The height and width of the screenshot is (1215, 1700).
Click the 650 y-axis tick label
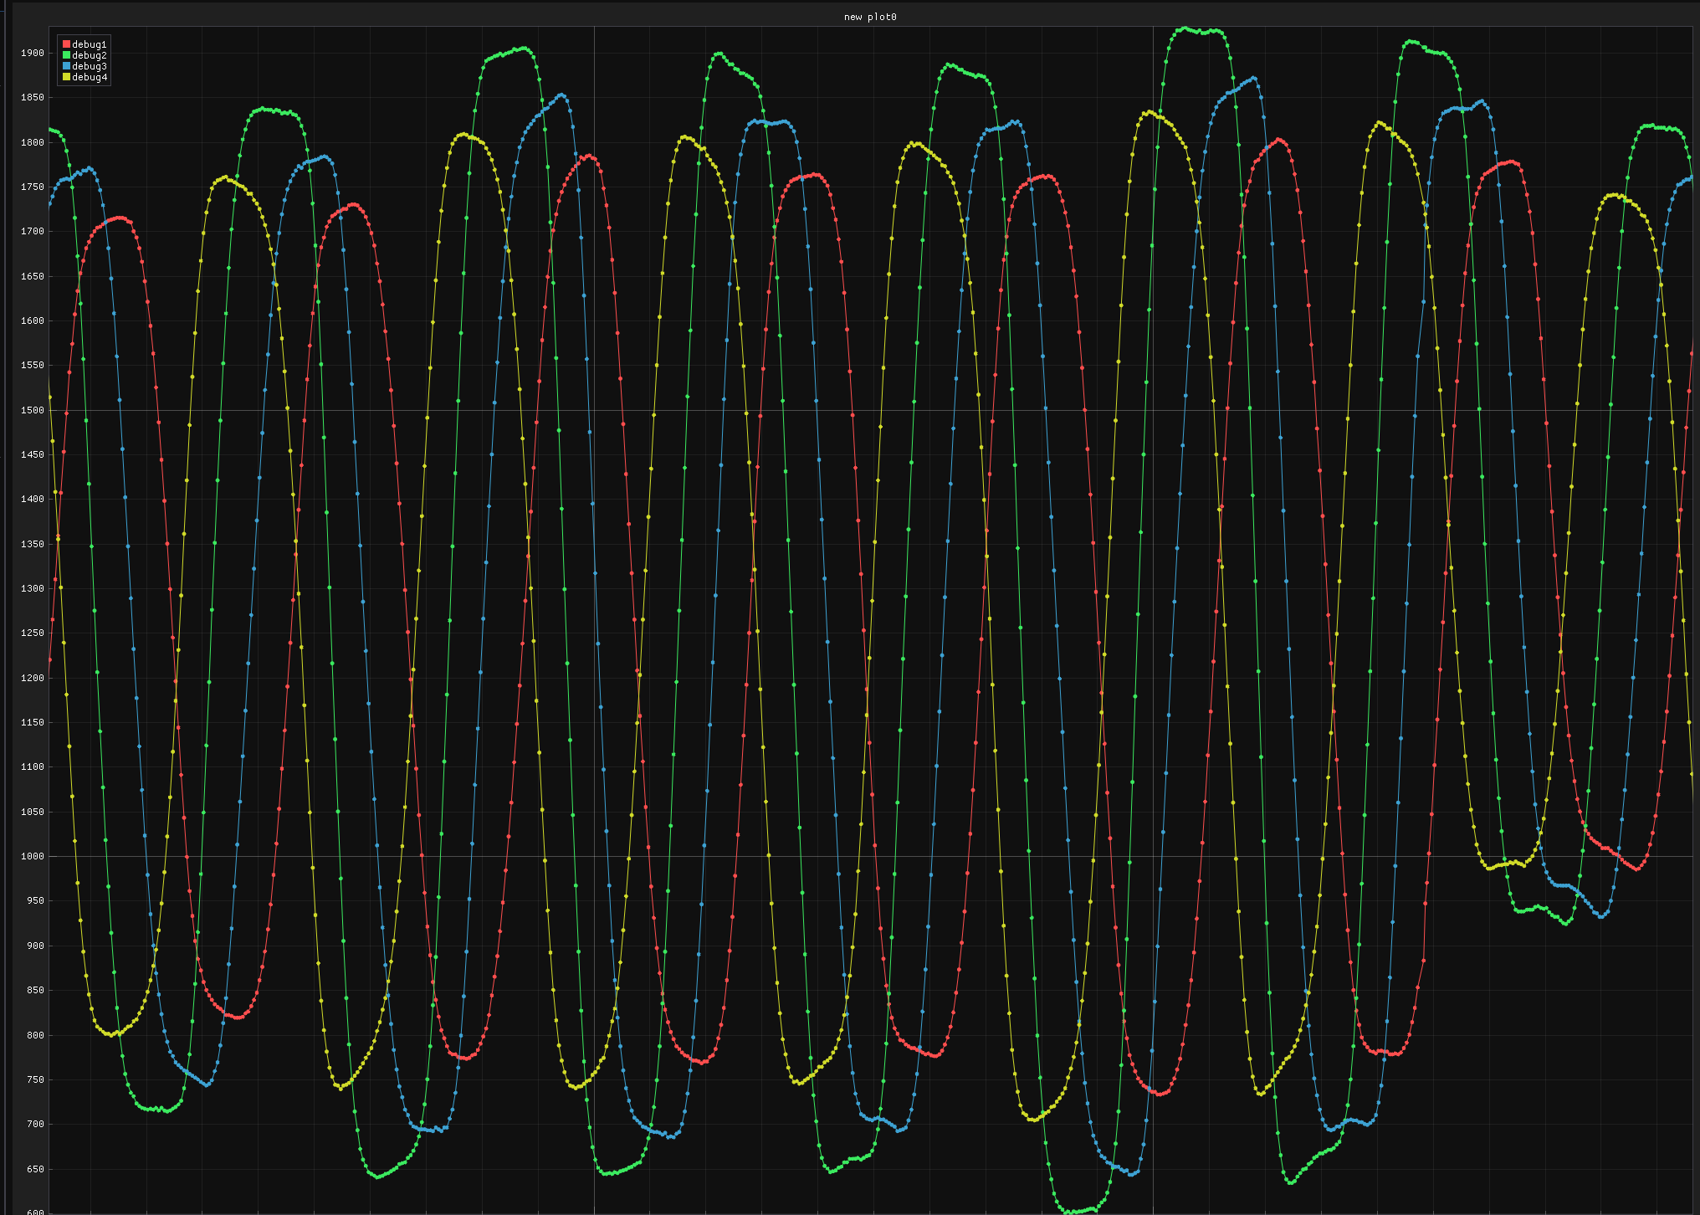pos(35,1169)
